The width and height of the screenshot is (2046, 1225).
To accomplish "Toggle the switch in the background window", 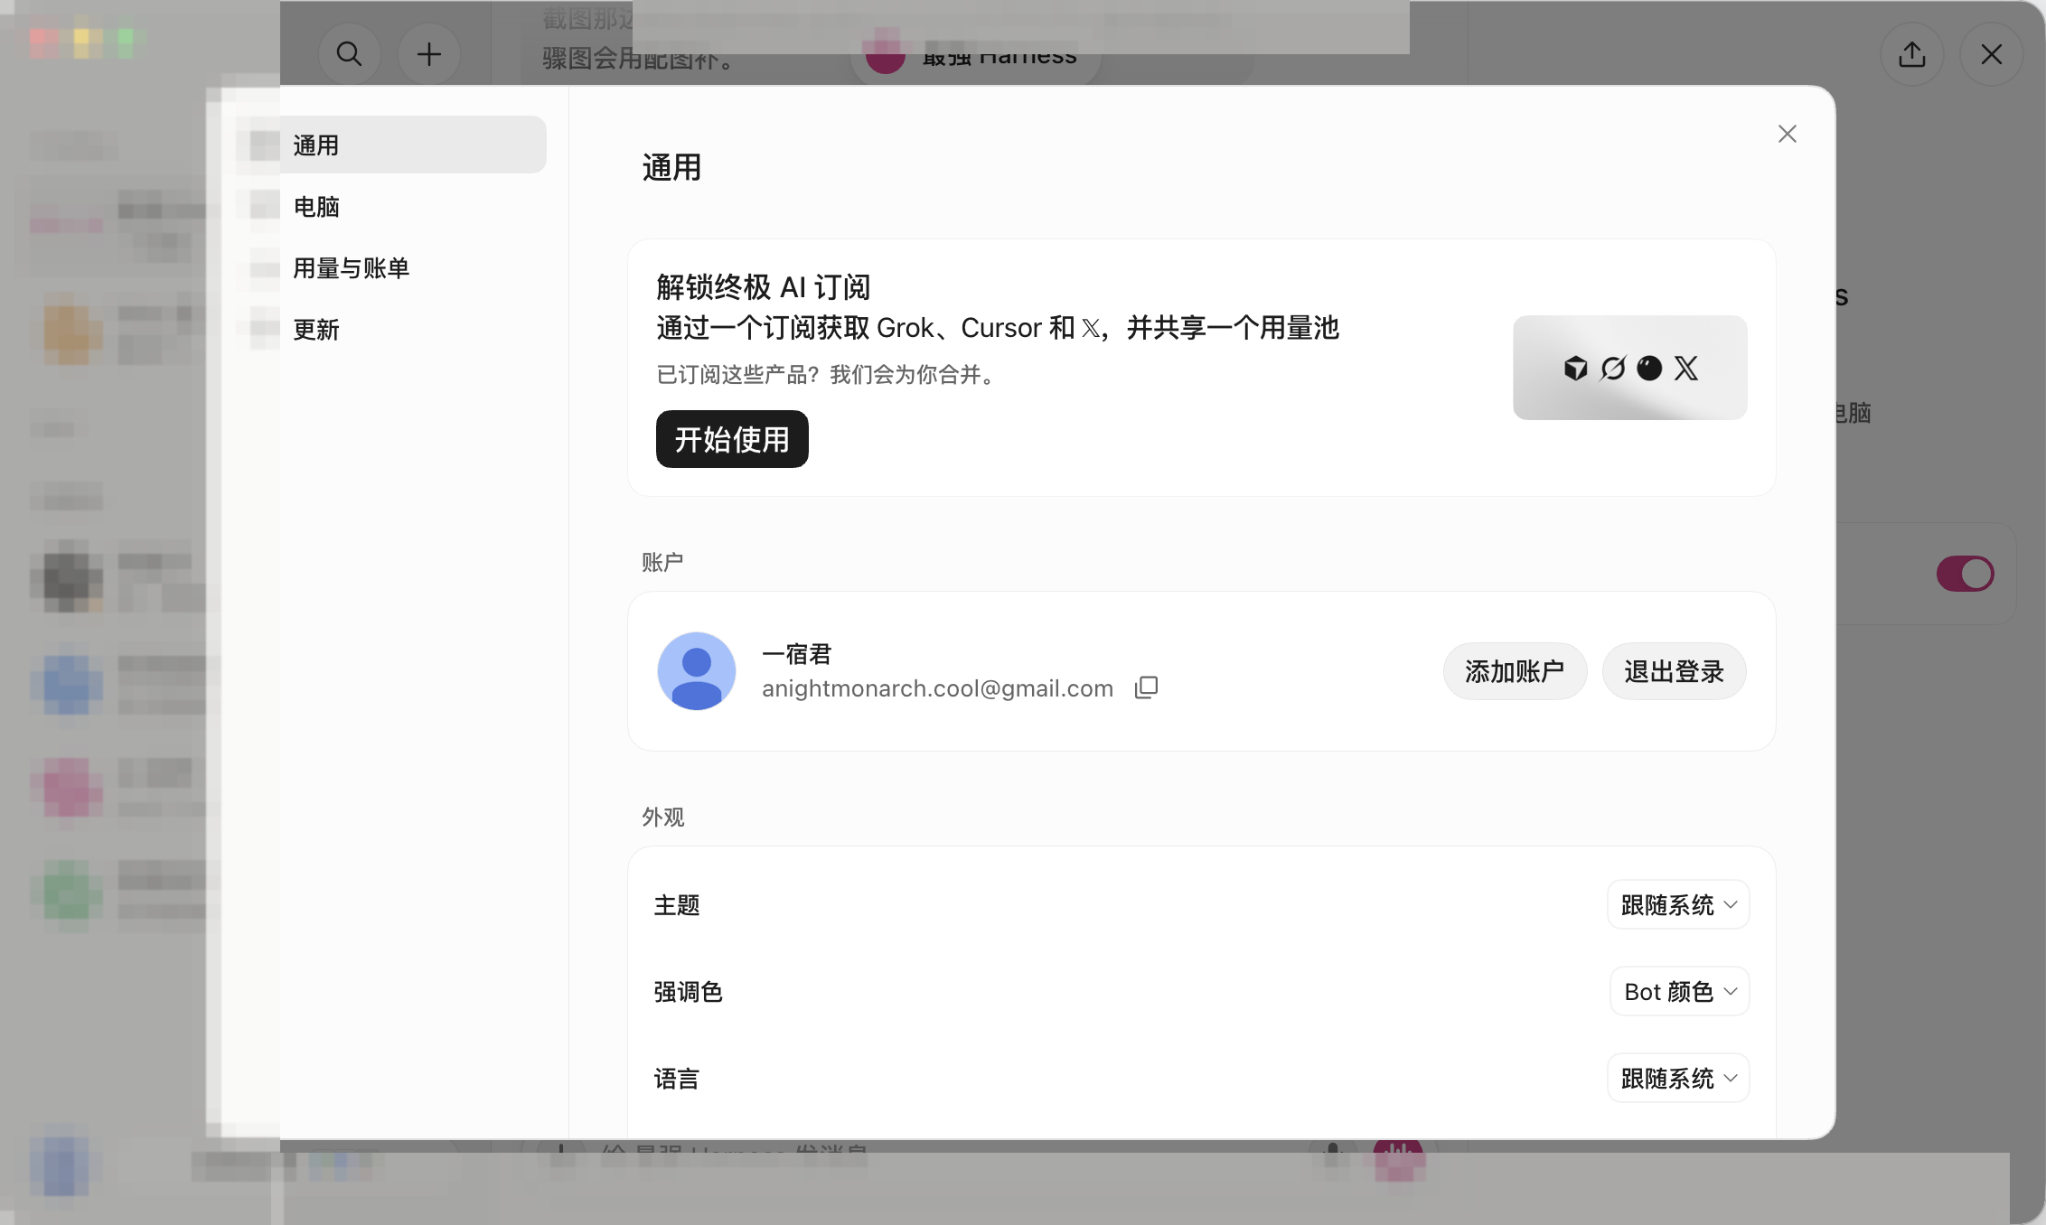I will pyautogui.click(x=1965, y=574).
